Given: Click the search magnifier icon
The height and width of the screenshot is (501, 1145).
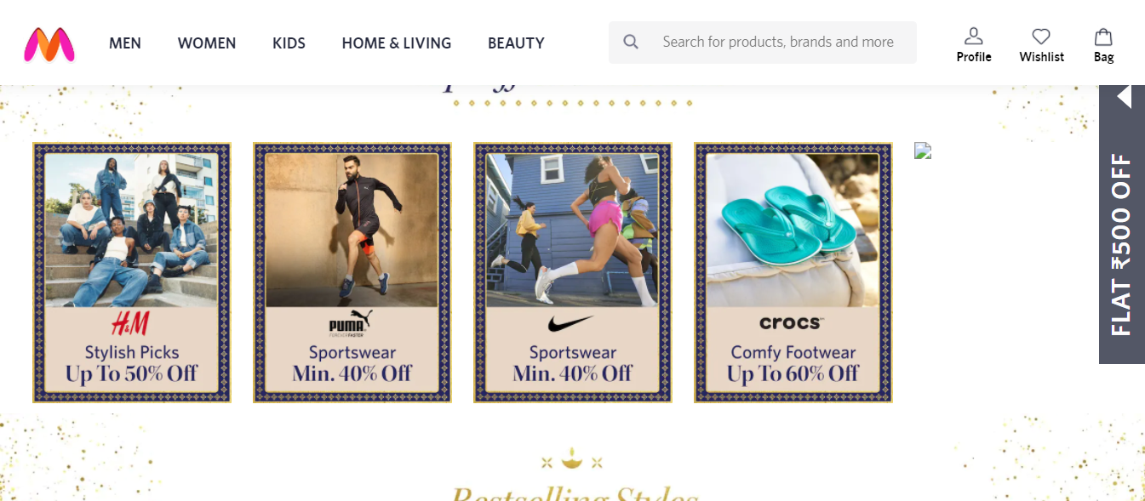Looking at the screenshot, I should 631,42.
